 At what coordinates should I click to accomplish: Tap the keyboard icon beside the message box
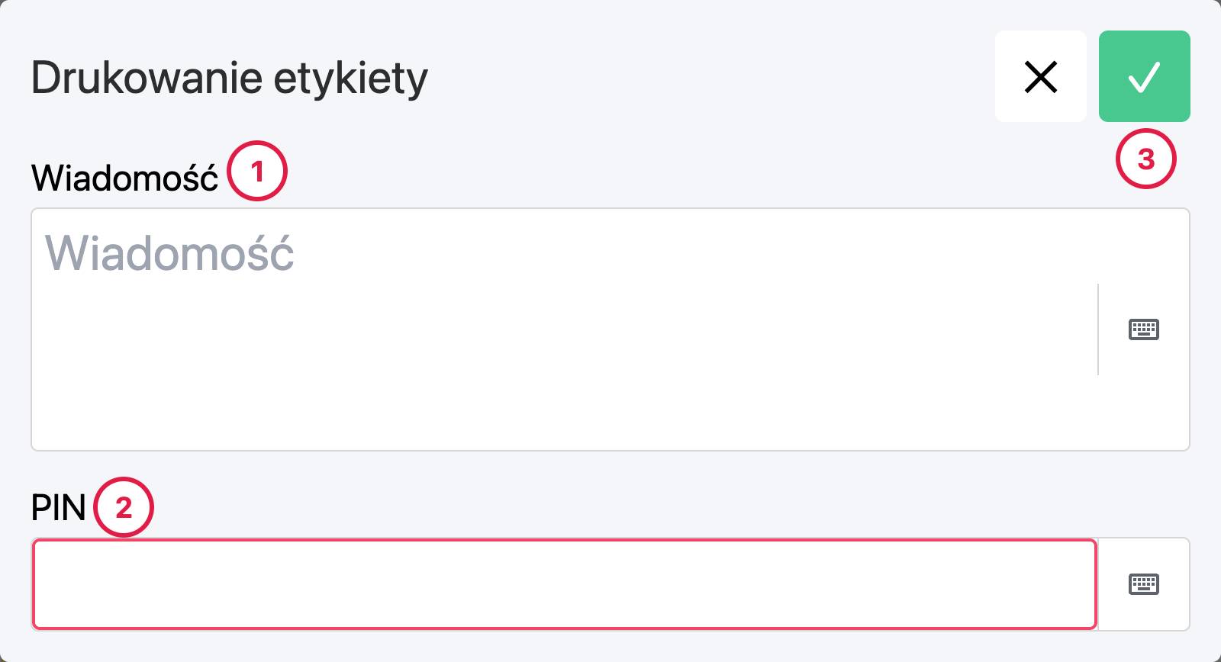(x=1143, y=329)
